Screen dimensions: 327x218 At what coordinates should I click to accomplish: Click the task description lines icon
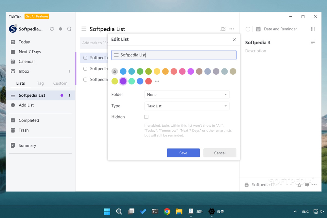[x=313, y=43]
